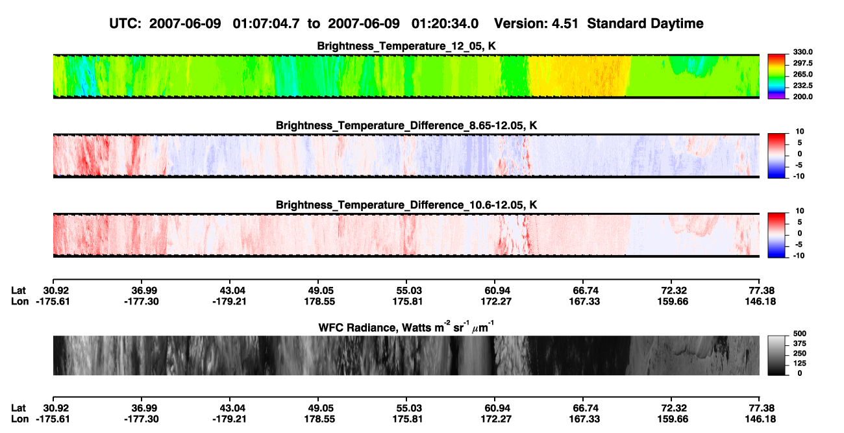Click '-5' on the 10.6-12.05 color bar

click(x=799, y=244)
